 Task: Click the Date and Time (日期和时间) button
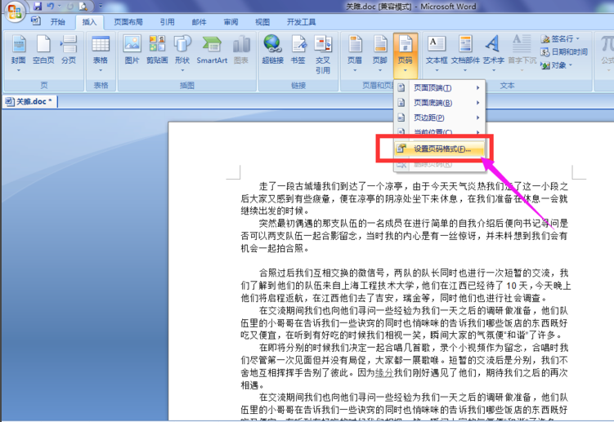coord(564,52)
